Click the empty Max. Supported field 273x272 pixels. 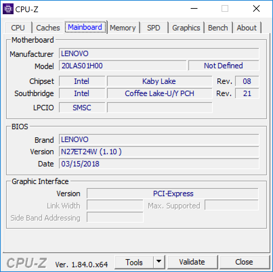pos(232,205)
